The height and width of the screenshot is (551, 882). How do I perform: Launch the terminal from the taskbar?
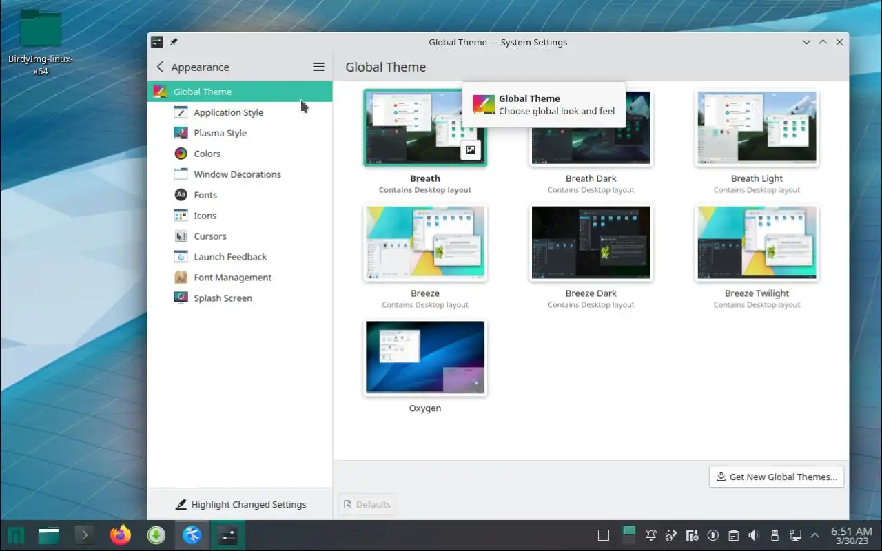[84, 535]
